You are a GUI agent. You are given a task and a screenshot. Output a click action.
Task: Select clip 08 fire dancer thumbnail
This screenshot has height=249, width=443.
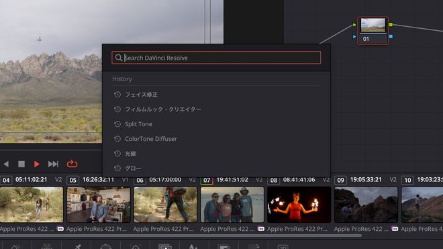click(x=299, y=205)
